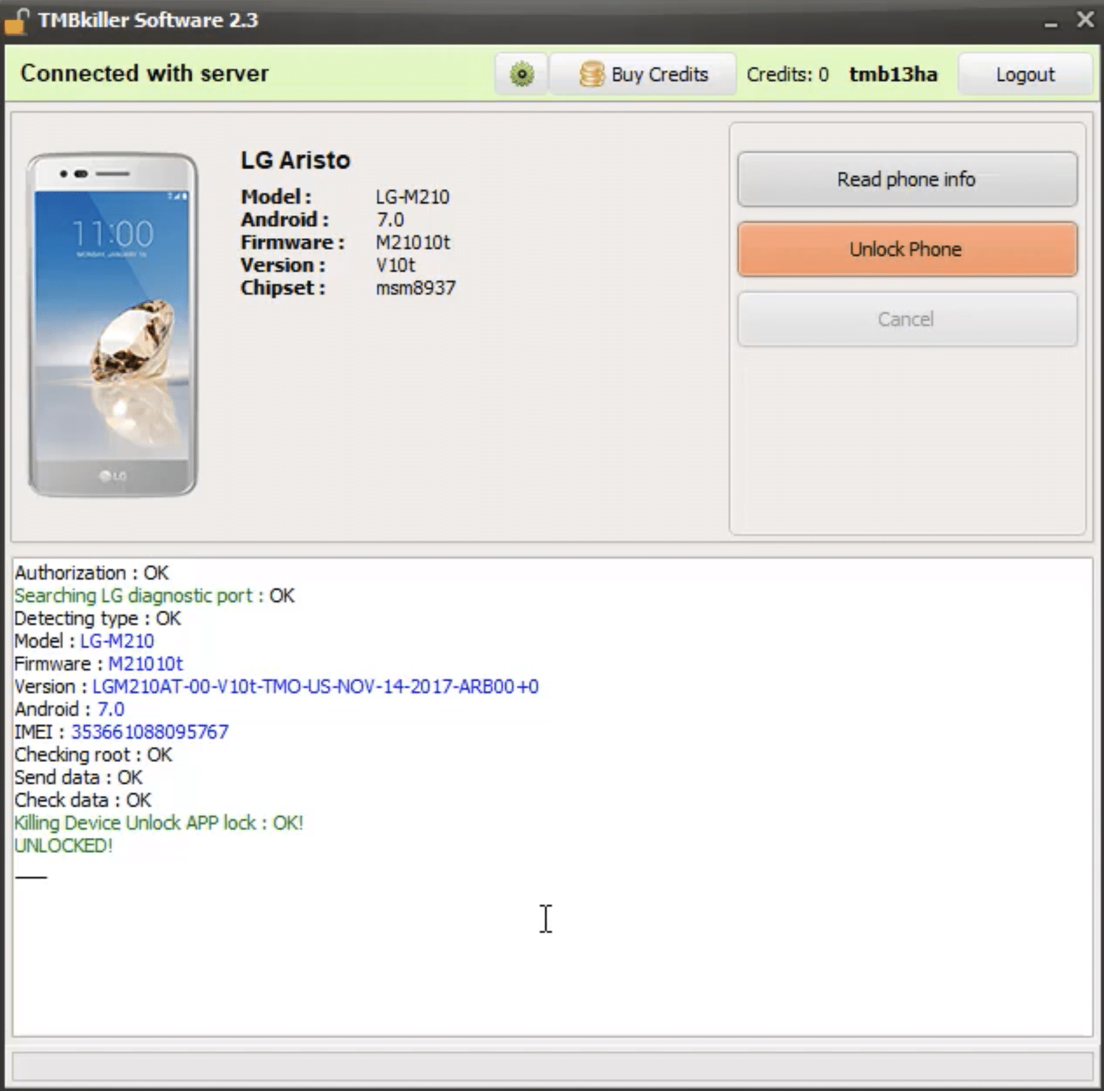This screenshot has height=1091, width=1104.
Task: Click the LG Aristo device heading
Action: tap(295, 161)
